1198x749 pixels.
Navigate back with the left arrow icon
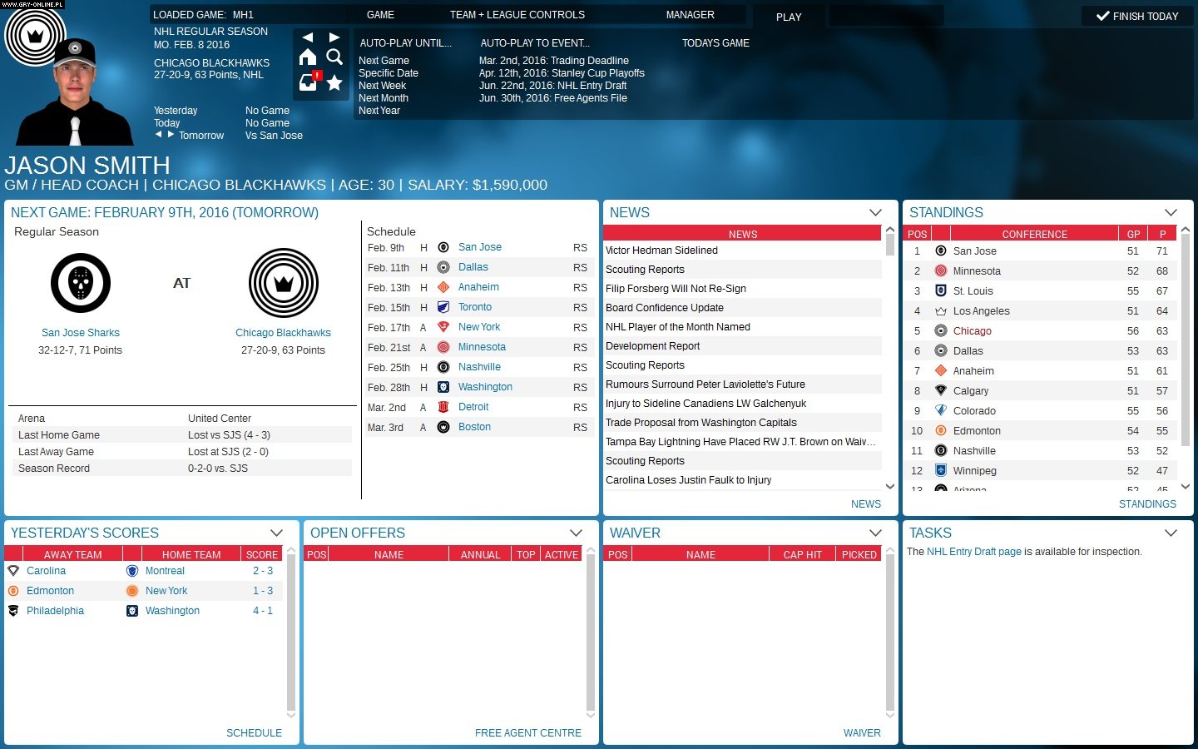point(309,37)
